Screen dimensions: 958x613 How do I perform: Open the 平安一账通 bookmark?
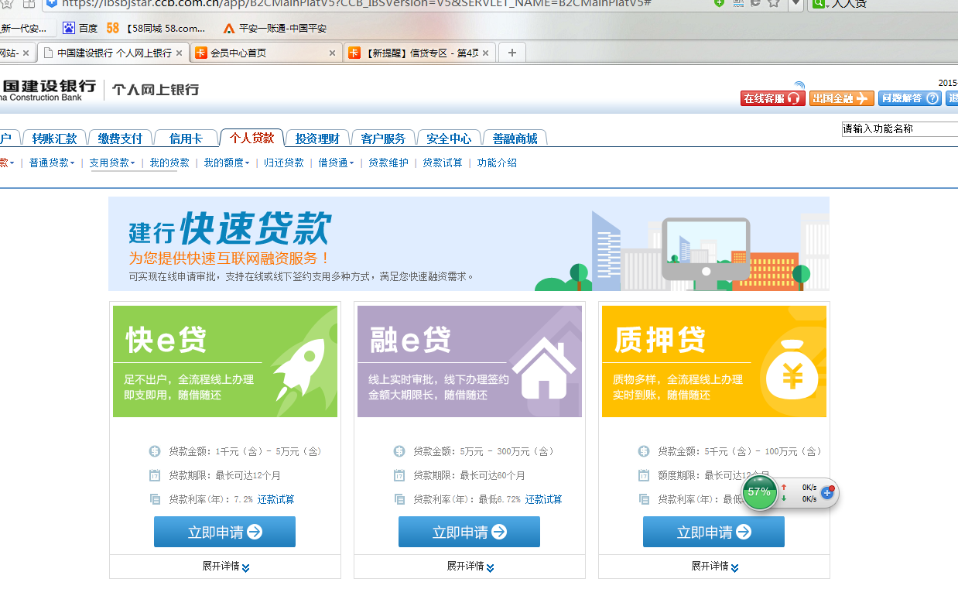click(x=275, y=28)
